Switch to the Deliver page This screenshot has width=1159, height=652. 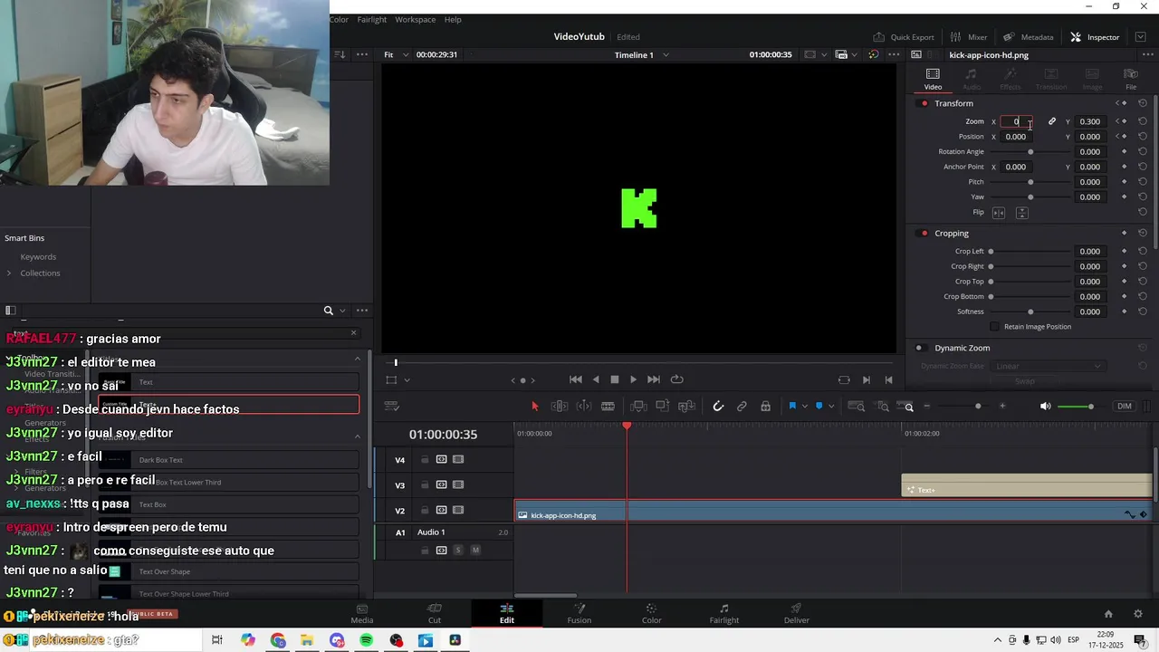[797, 613]
